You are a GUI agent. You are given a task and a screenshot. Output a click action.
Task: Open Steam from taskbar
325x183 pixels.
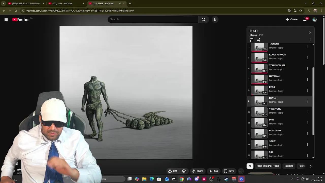[226, 179]
